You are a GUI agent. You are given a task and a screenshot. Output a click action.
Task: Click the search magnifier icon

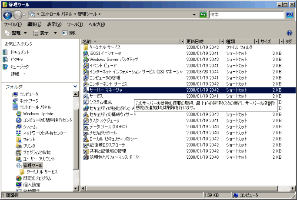click(290, 15)
